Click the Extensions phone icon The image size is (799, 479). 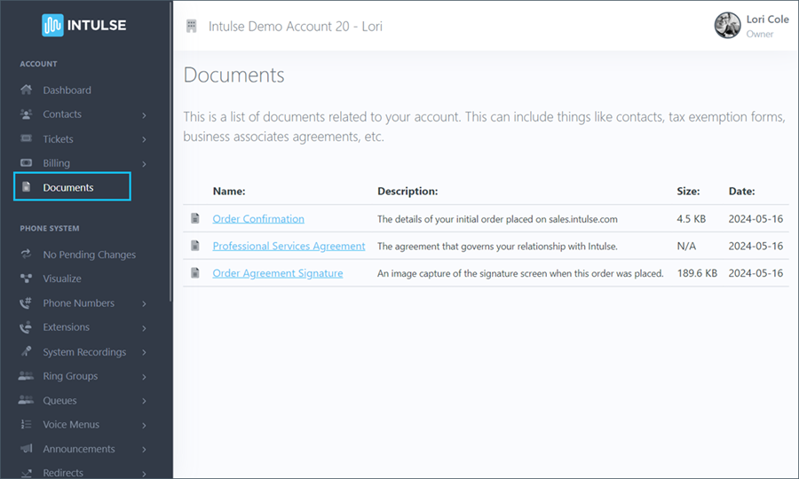pos(26,326)
